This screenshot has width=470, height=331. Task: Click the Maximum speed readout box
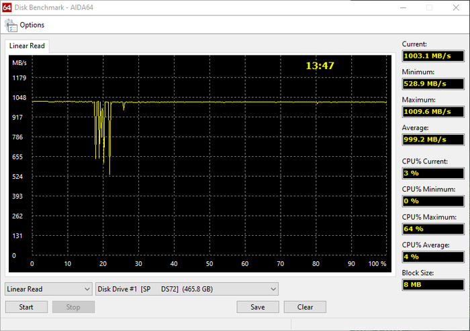coord(432,111)
